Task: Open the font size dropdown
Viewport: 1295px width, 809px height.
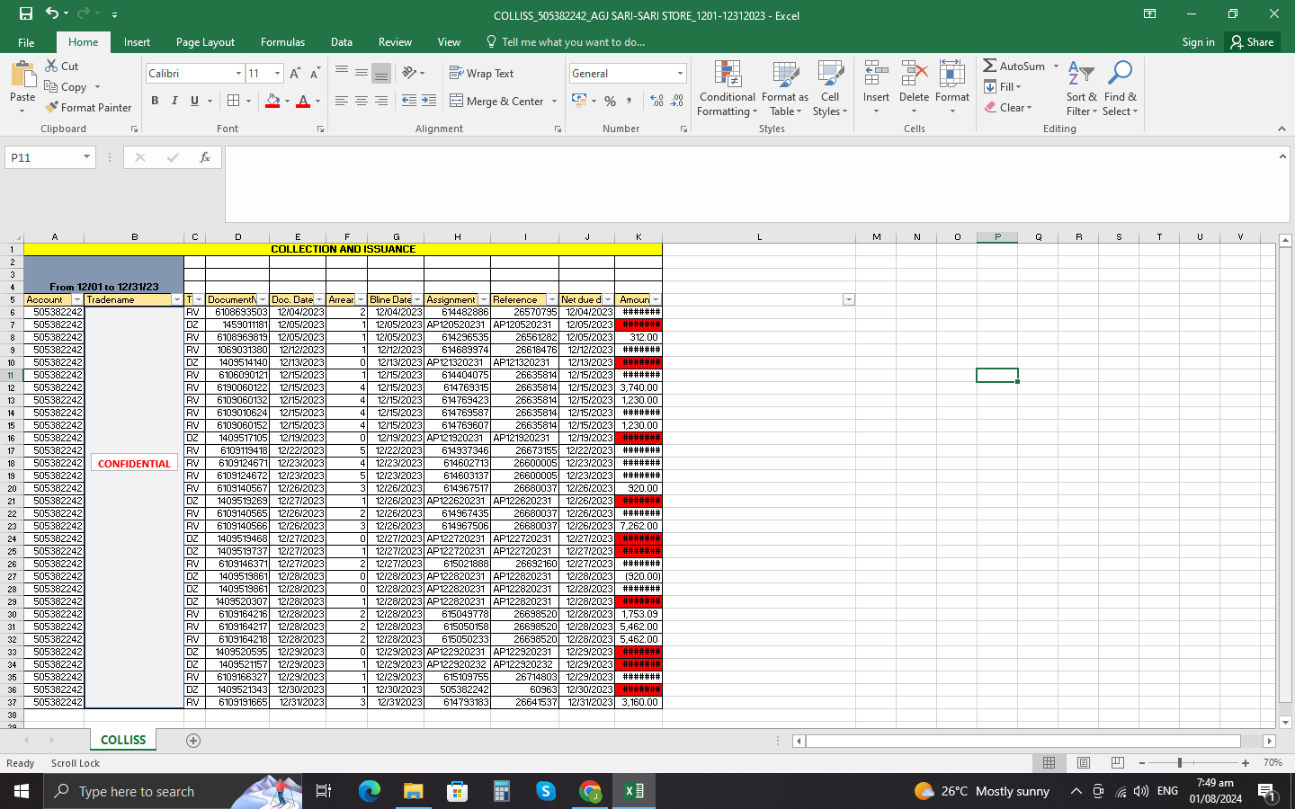Action: [277, 74]
